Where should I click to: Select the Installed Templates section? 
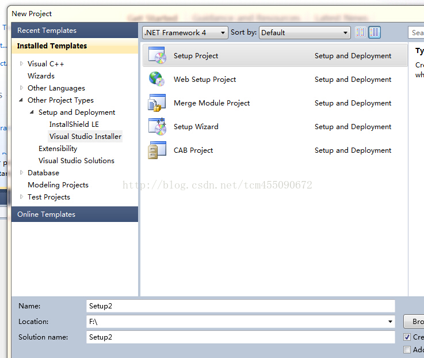[x=75, y=46]
